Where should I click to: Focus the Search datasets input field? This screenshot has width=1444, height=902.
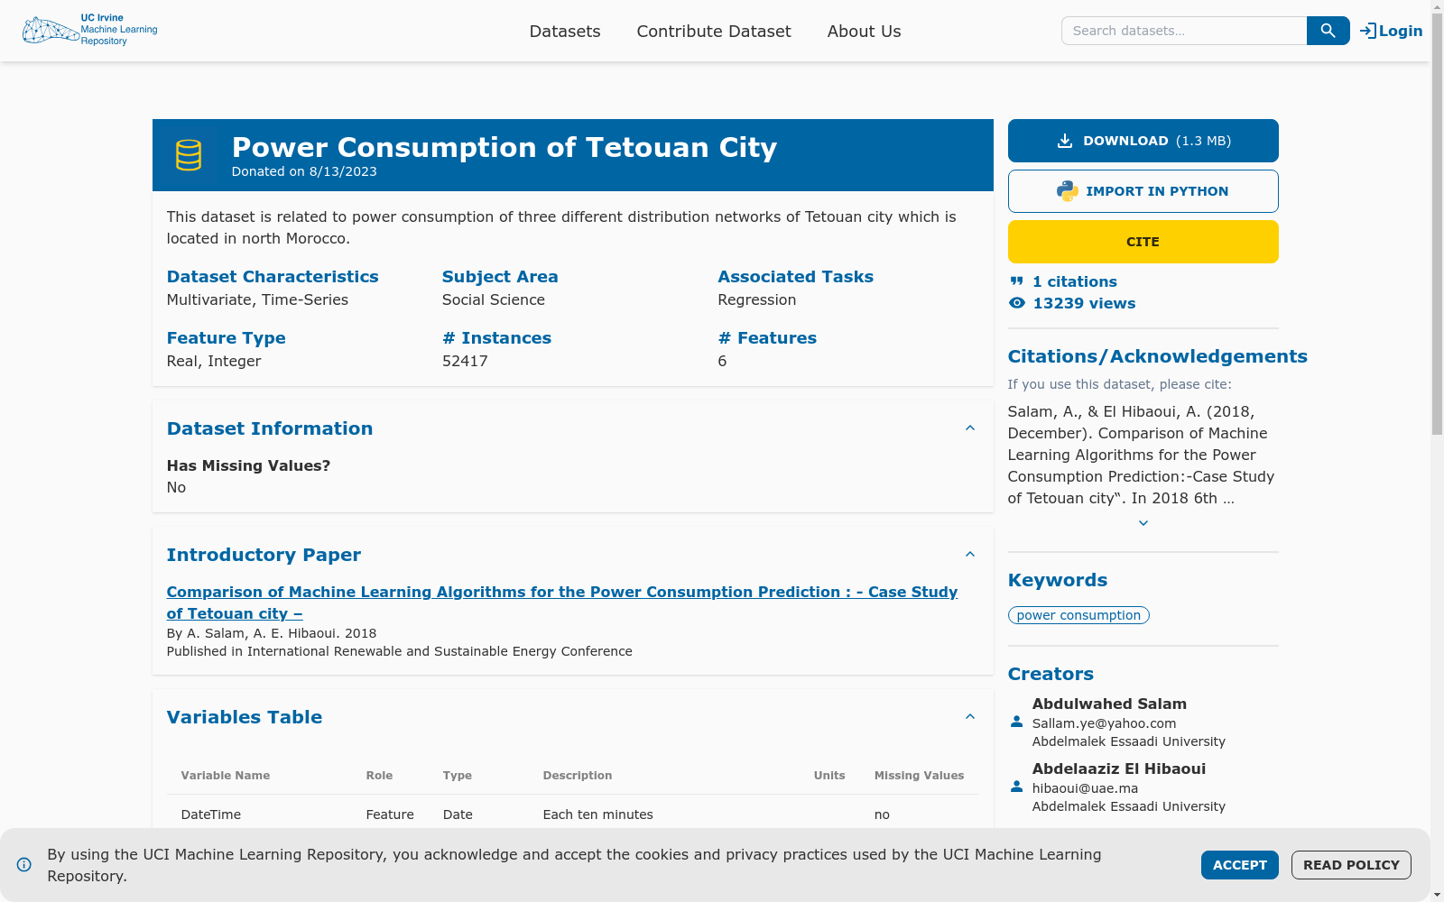click(x=1184, y=31)
